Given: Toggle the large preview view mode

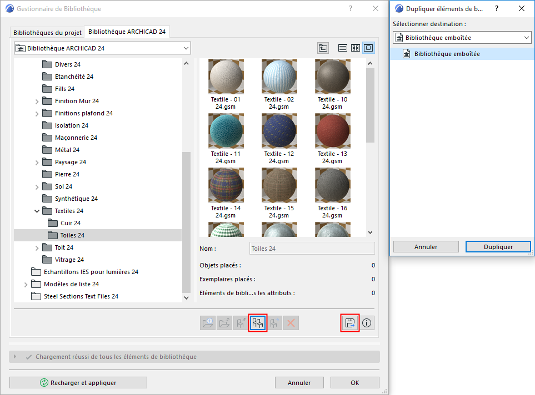Looking at the screenshot, I should coord(368,48).
